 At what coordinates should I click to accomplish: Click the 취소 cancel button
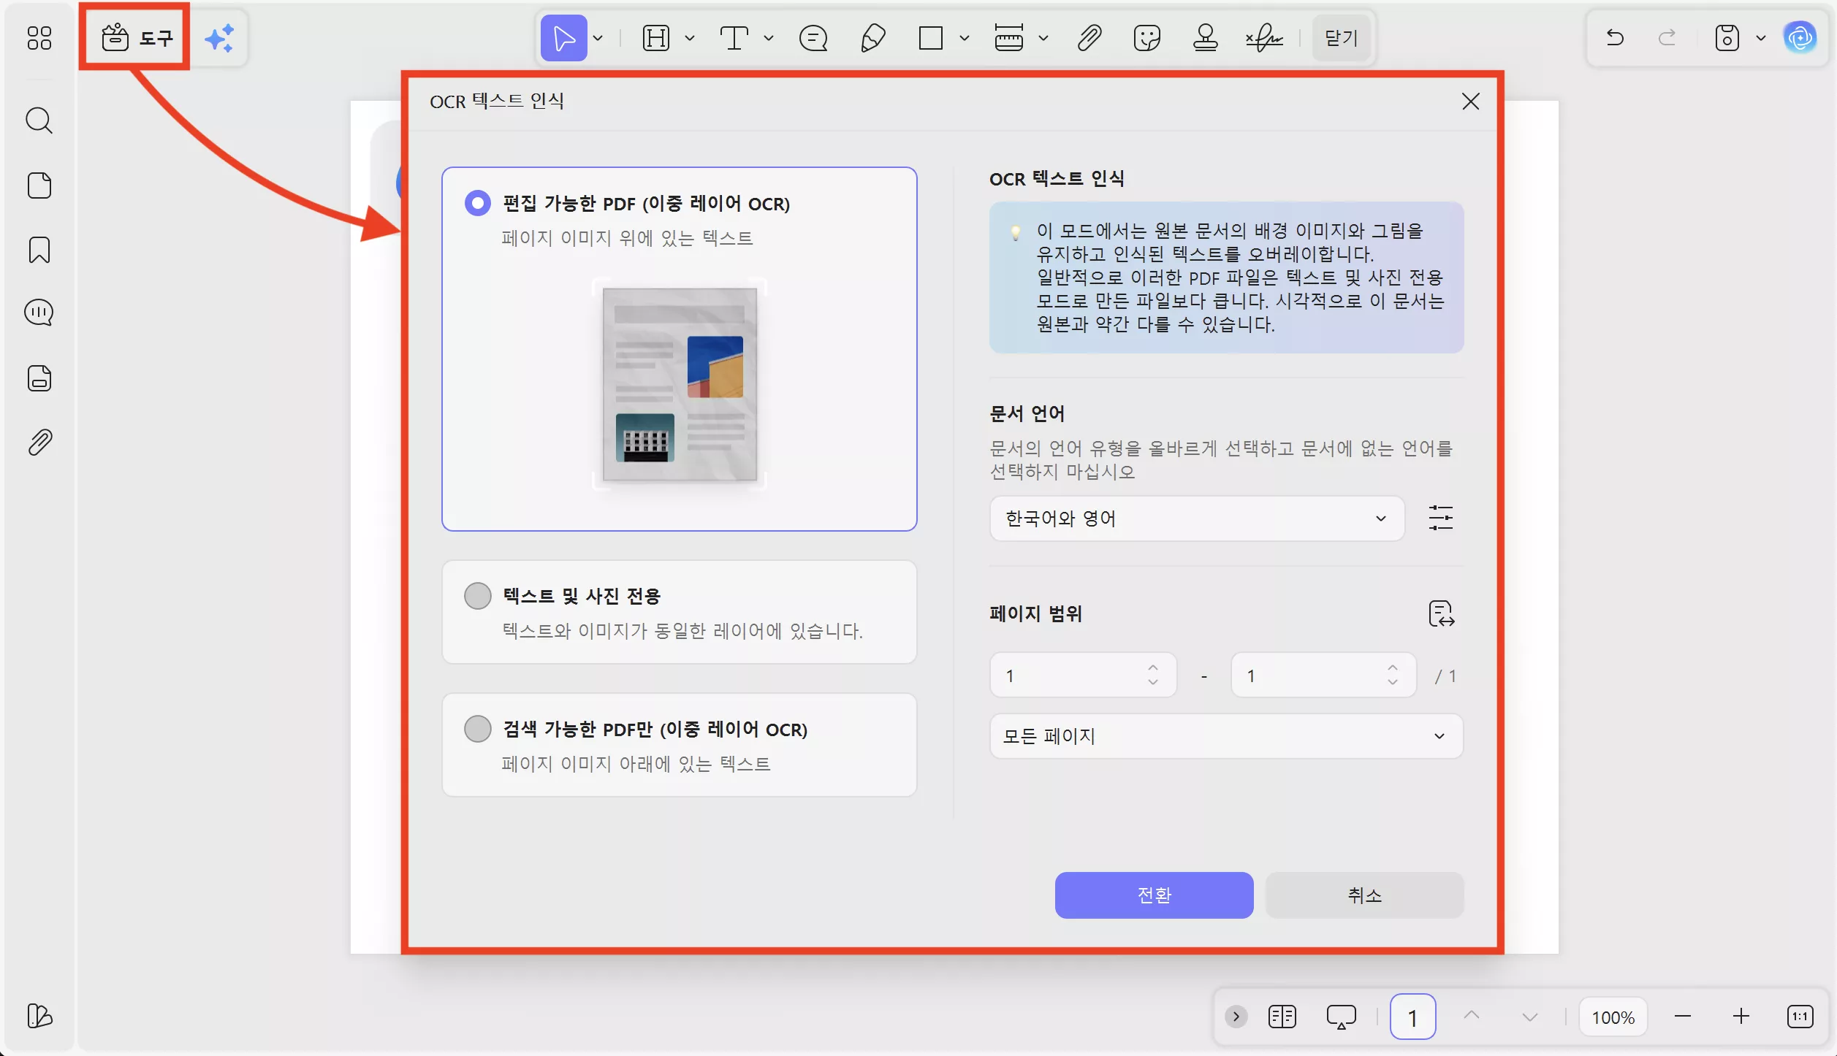(1364, 895)
